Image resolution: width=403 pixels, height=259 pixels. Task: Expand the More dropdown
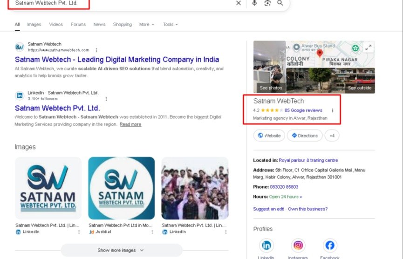coord(146,24)
